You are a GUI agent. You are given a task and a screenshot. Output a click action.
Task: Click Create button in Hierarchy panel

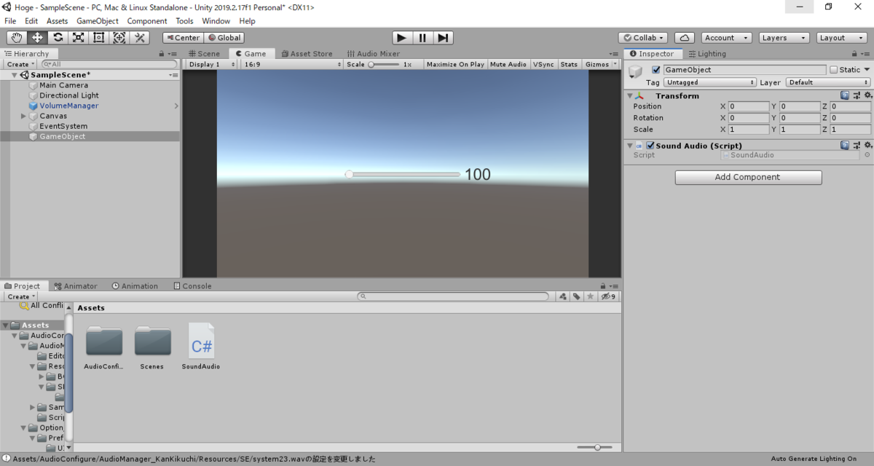click(x=20, y=64)
